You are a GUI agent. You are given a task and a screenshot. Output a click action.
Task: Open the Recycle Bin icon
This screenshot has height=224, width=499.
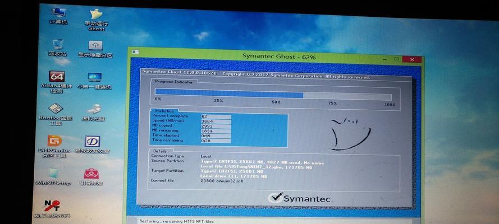tap(57, 46)
